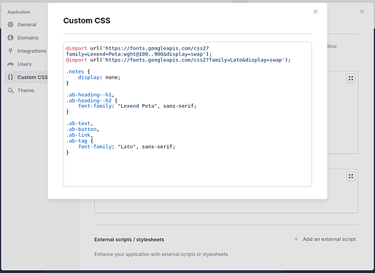The image size is (375, 273).
Task: Expand the second code editor to fullscreen
Action: (351, 176)
